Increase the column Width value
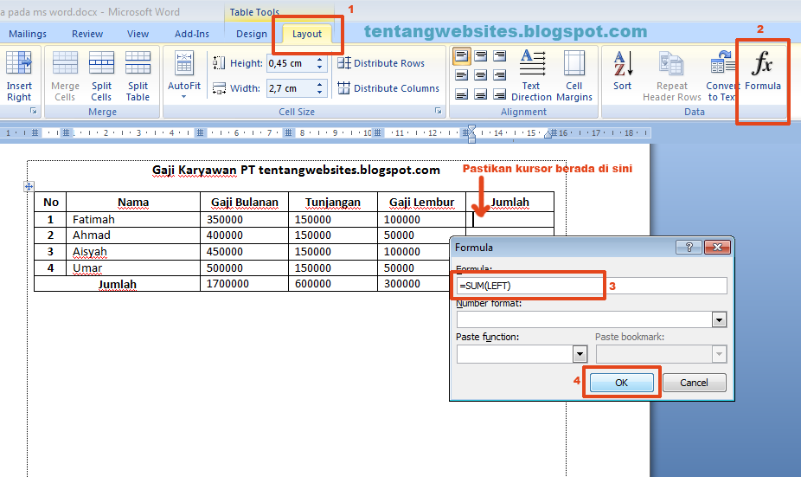Screen dimensions: 801x477 320,85
